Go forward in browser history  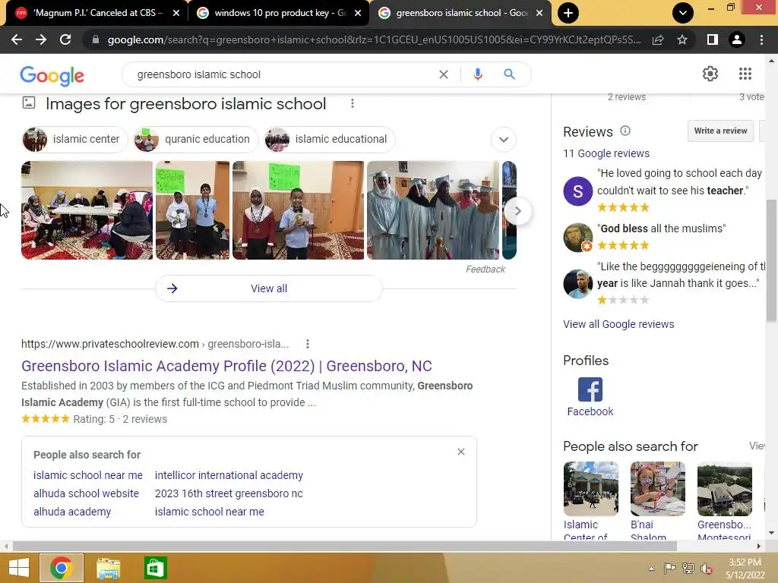[x=41, y=39]
